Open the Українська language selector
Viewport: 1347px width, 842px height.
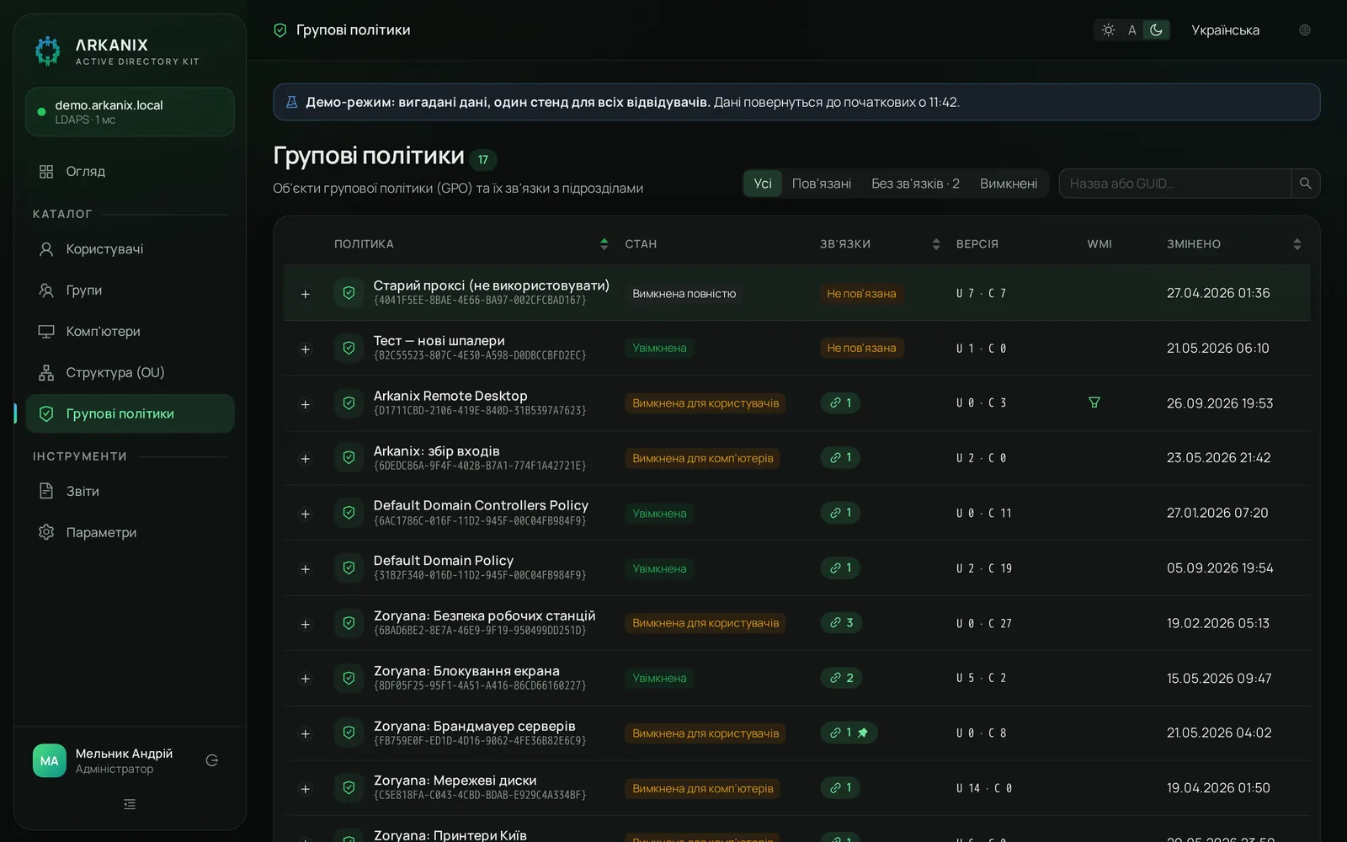pyautogui.click(x=1225, y=30)
